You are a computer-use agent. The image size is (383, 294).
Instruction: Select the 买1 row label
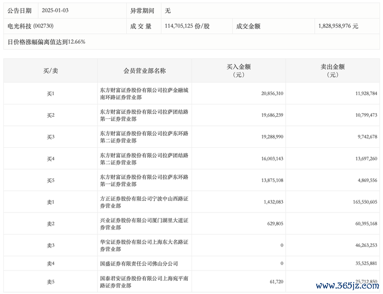point(50,94)
